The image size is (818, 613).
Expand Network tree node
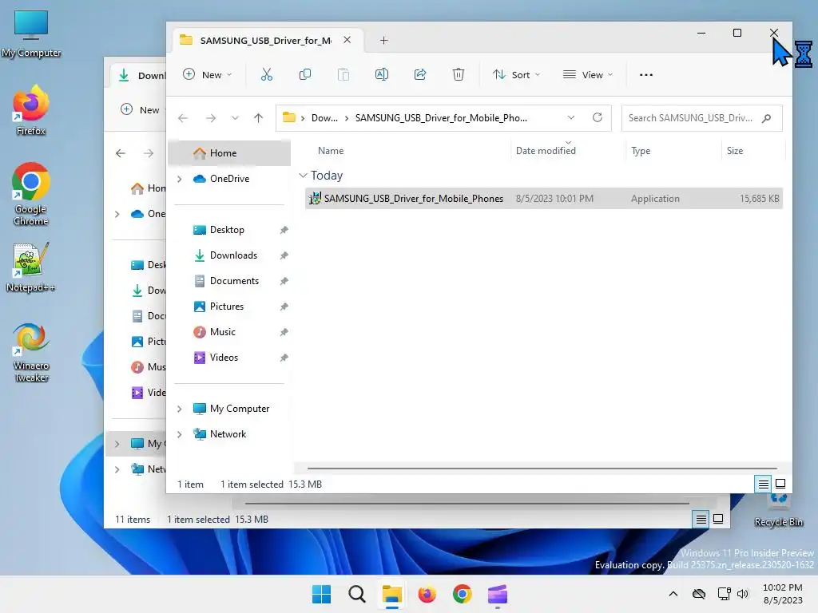coord(180,434)
